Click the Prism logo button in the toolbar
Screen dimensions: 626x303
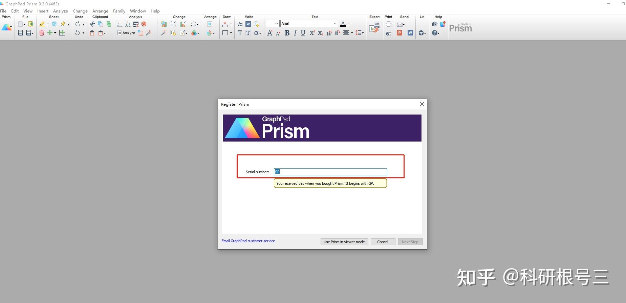point(6,28)
